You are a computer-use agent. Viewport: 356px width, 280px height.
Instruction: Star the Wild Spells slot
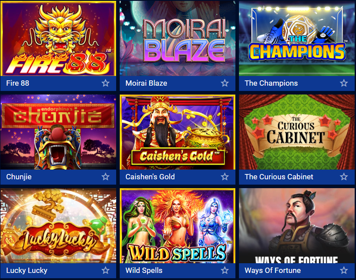[225, 270]
